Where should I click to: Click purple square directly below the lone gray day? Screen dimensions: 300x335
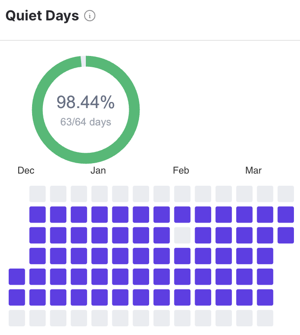[183, 256]
